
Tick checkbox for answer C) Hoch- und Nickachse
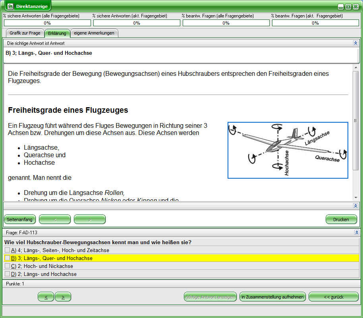click(x=8, y=266)
